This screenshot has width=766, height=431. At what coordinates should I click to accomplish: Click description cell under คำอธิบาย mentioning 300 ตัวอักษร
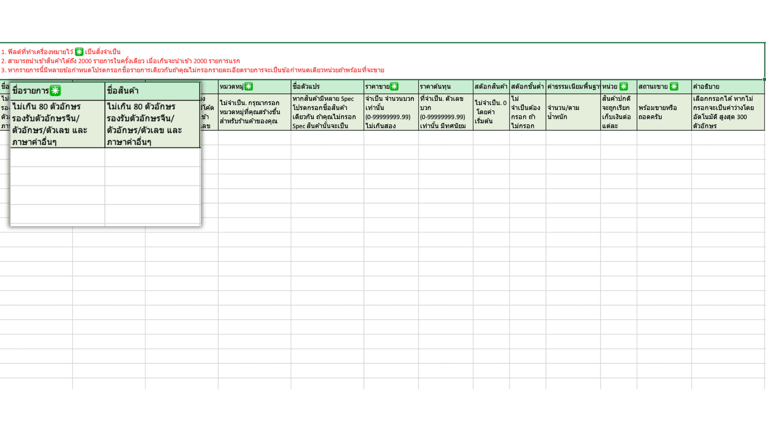pyautogui.click(x=727, y=112)
